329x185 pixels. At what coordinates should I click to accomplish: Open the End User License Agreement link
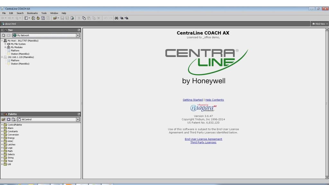203,139
